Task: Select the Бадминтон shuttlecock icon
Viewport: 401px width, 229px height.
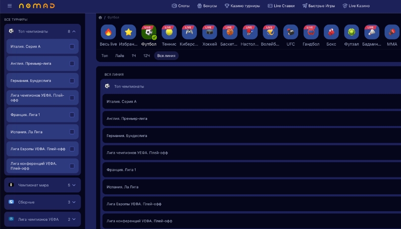Action: click(372, 32)
